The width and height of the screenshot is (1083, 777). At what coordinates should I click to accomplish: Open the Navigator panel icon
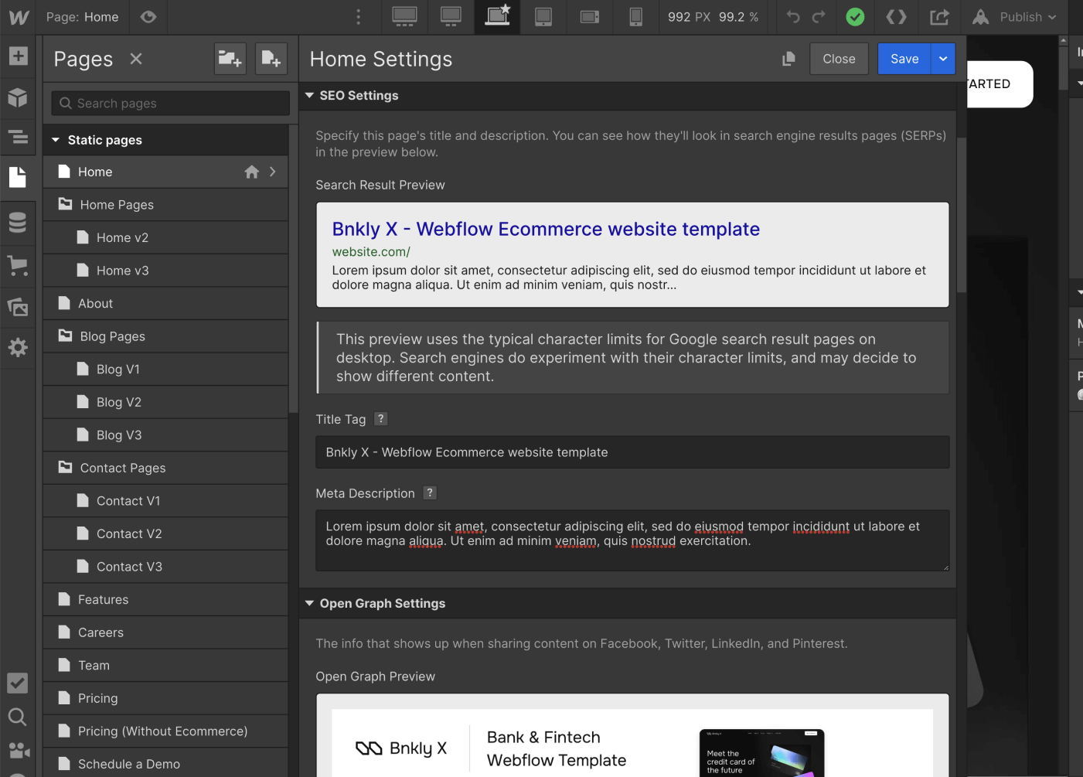click(x=18, y=138)
